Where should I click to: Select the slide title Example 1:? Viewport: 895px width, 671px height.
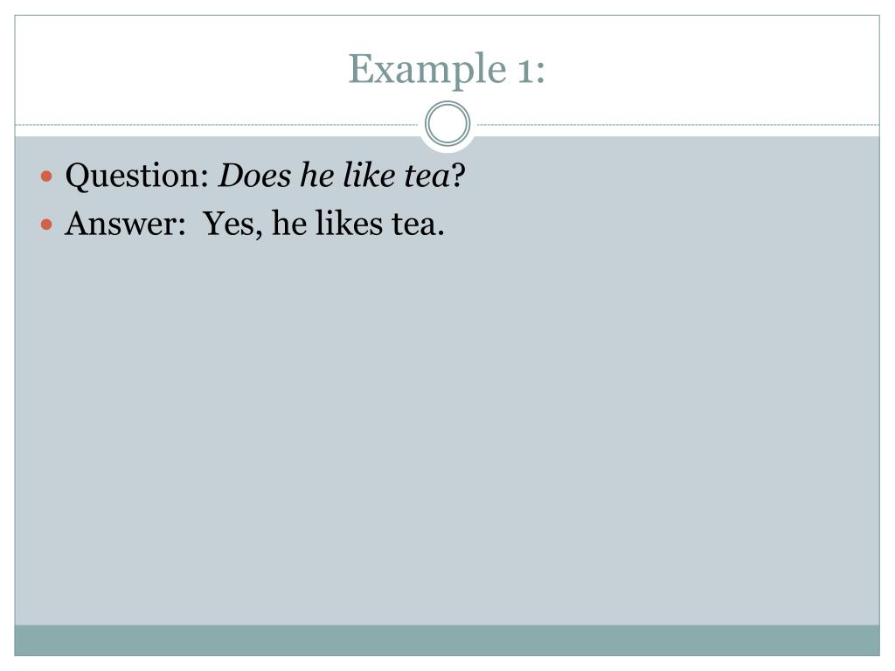coord(447,70)
